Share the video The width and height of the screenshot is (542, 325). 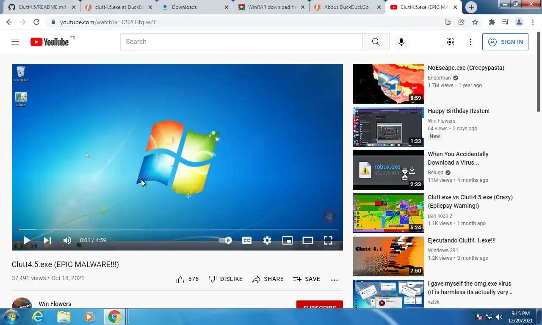pos(268,279)
